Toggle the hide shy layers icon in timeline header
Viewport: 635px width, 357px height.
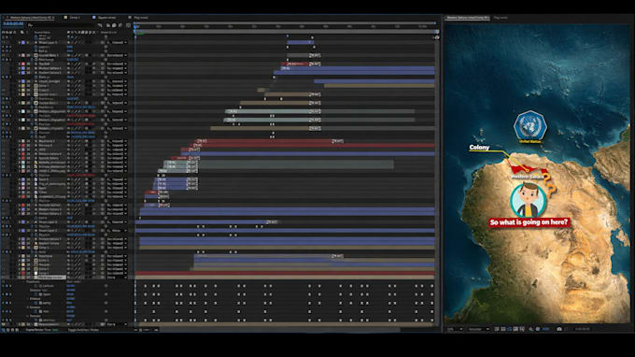pos(107,25)
